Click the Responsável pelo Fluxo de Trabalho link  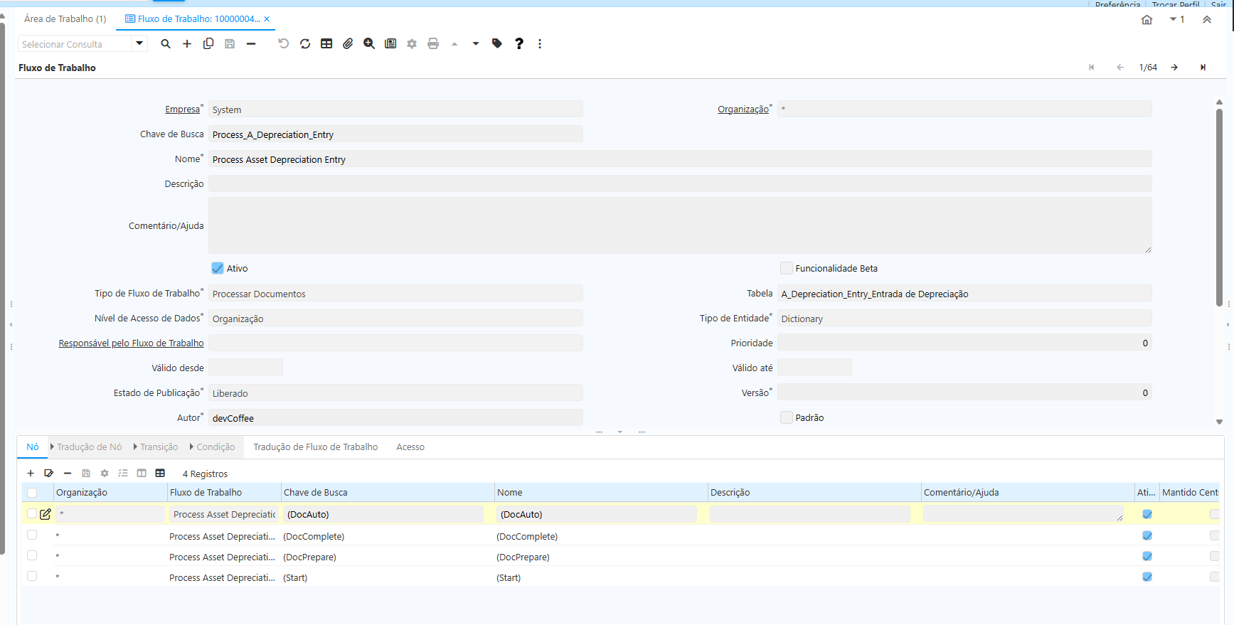tap(131, 343)
